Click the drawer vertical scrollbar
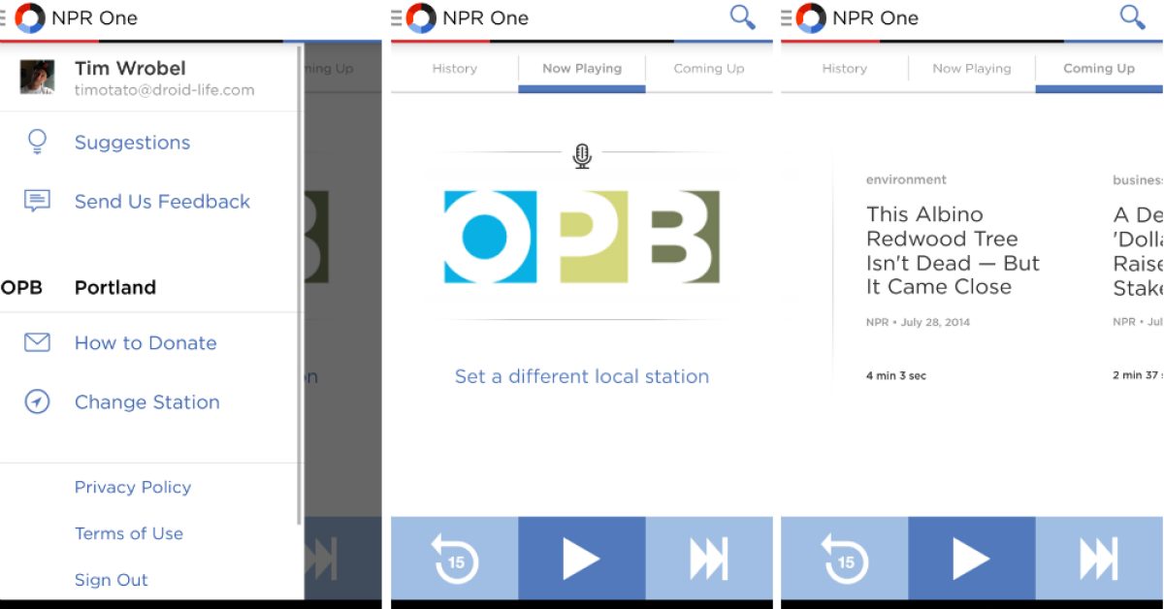1164x609 pixels. pos(300,286)
